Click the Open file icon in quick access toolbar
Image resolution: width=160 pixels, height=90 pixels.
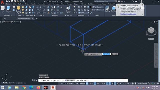(x=9, y=1)
